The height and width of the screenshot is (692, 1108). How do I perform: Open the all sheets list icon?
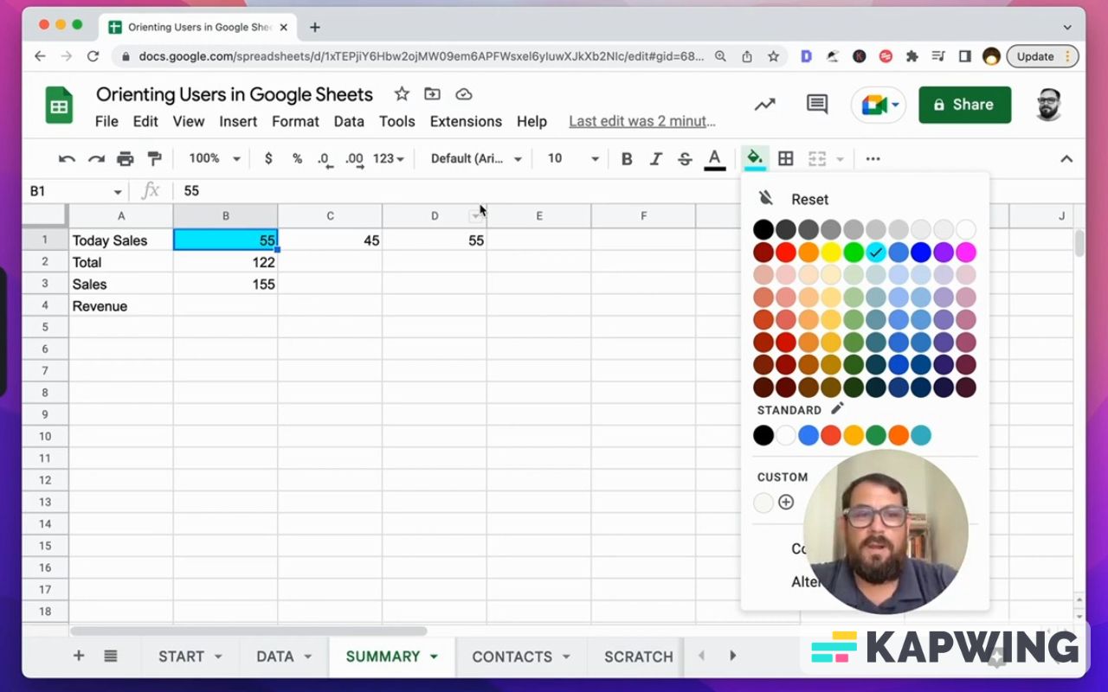click(111, 656)
